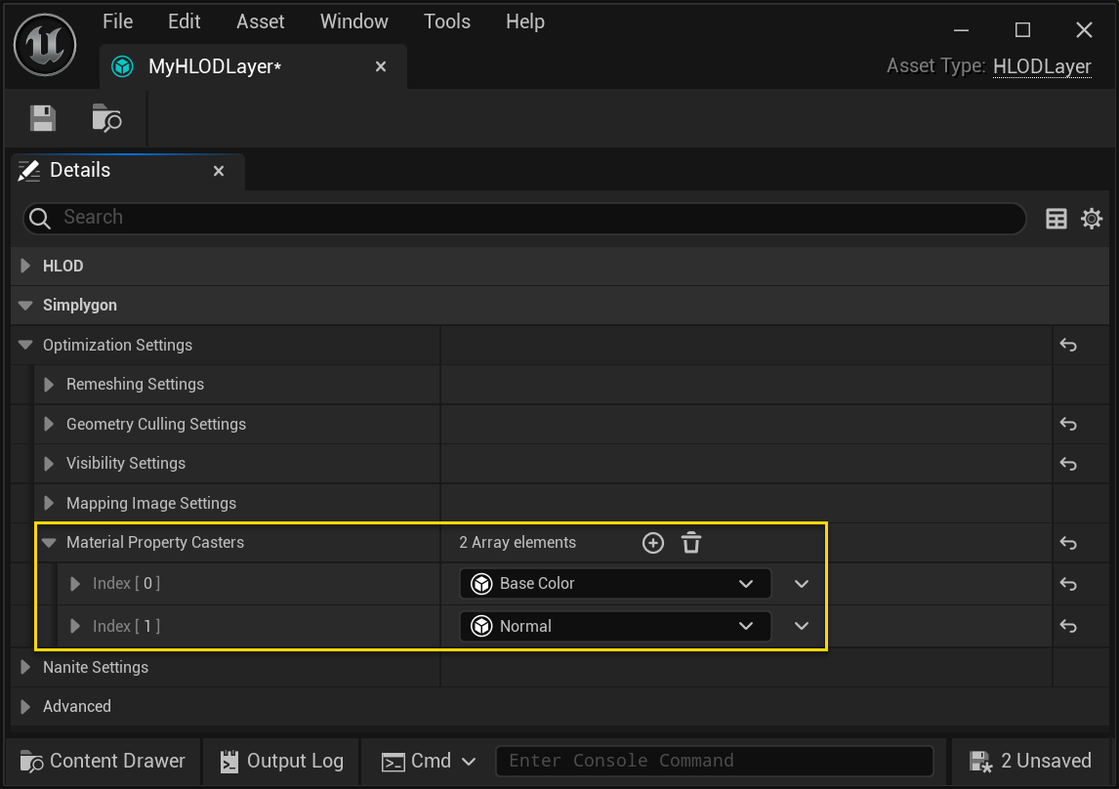Expand the Nanite Settings section

(26, 668)
